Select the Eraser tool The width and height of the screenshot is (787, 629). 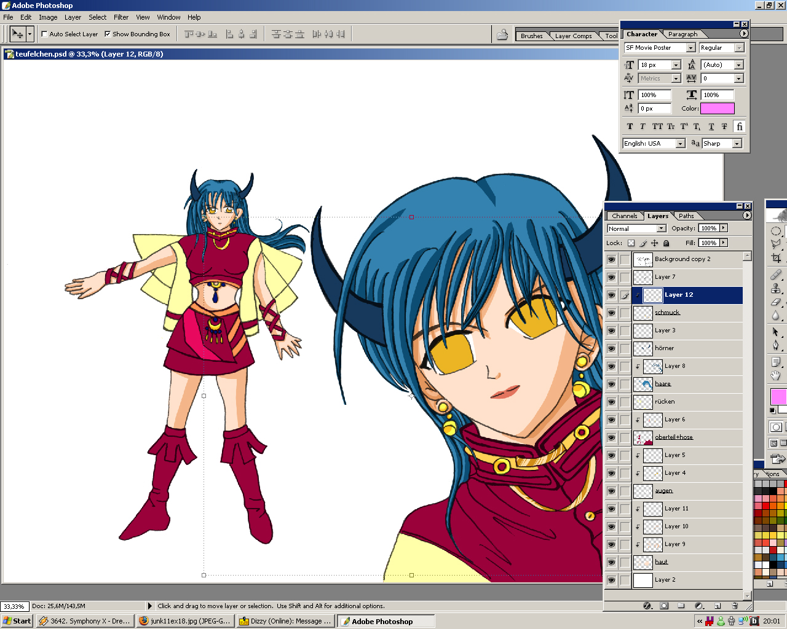click(776, 302)
